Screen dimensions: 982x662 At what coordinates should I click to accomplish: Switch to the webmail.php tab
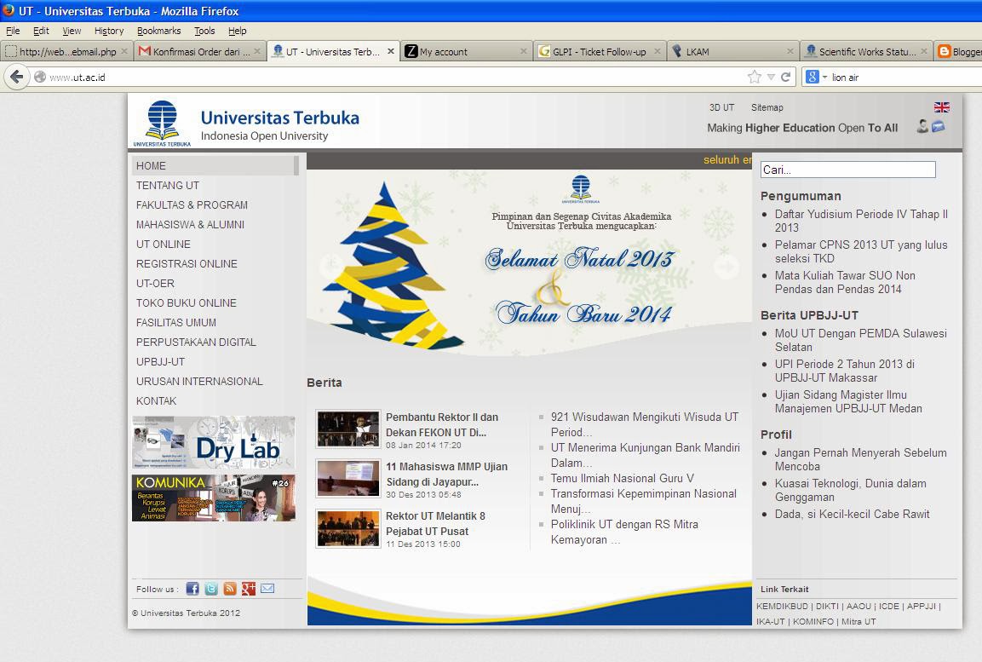pos(67,51)
